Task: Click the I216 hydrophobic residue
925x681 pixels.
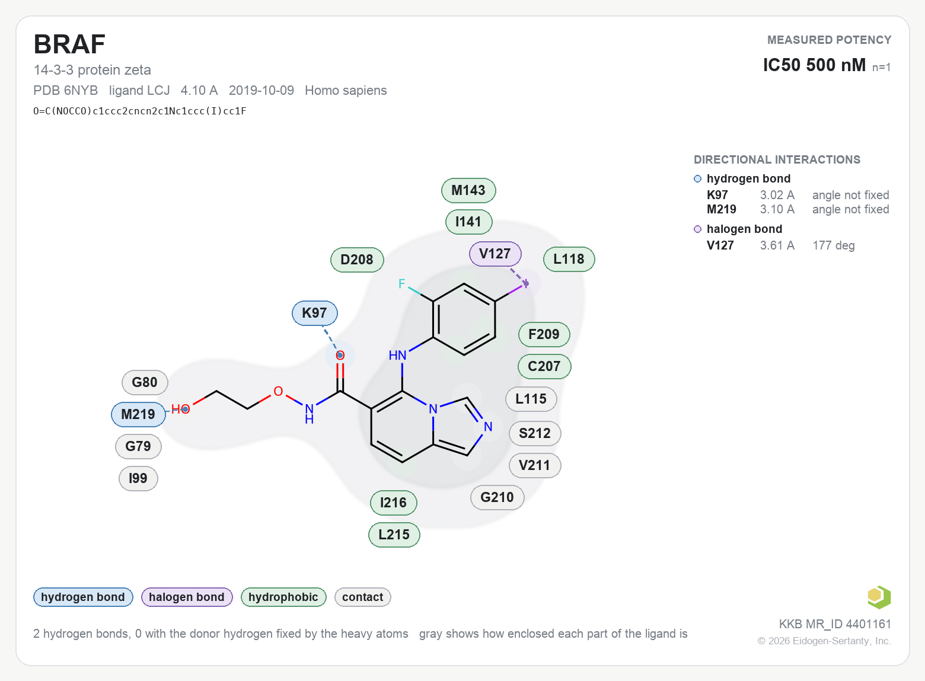Action: (x=394, y=503)
